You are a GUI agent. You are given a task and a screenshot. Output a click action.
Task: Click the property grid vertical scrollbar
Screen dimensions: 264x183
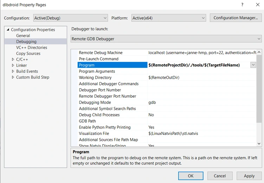pyautogui.click(x=259, y=88)
